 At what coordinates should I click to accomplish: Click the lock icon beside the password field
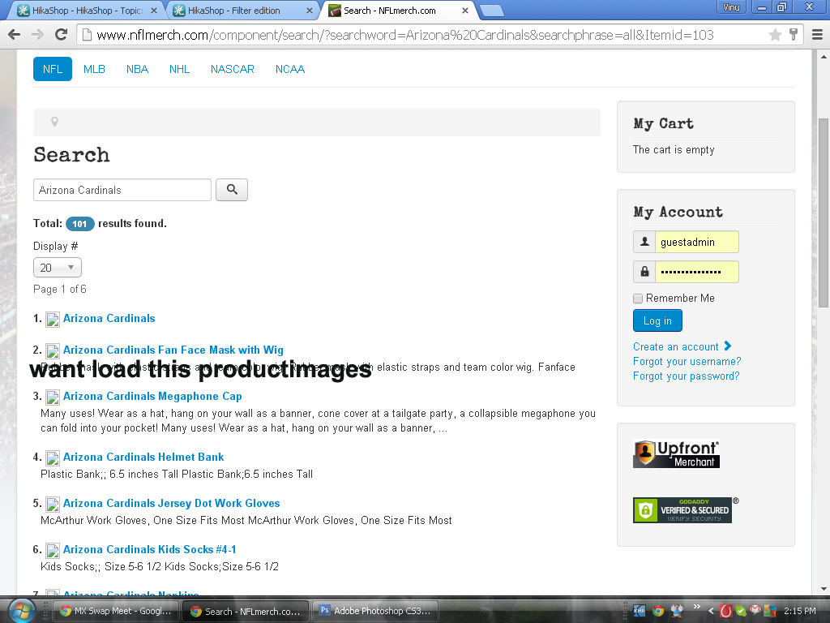click(x=644, y=272)
